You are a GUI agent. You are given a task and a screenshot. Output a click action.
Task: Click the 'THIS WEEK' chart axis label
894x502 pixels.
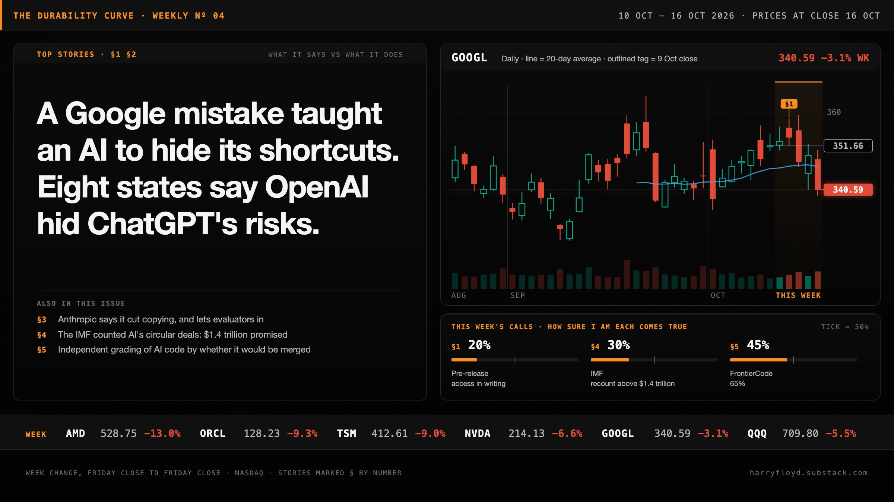[798, 295]
